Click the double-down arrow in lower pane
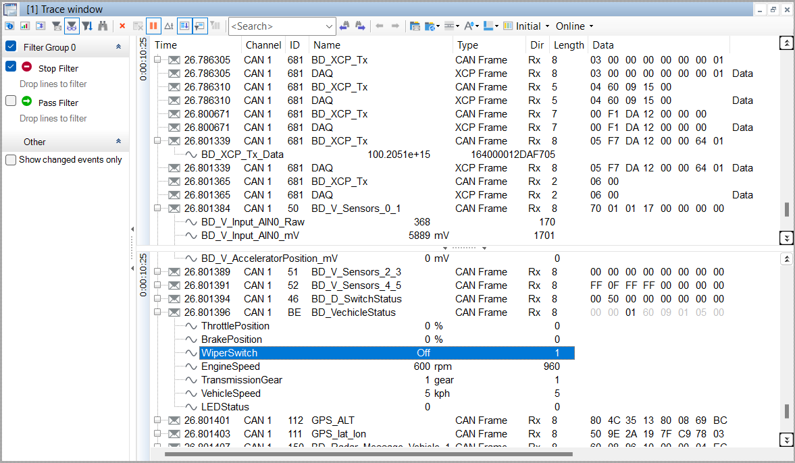Viewport: 795px width, 463px height. click(x=786, y=438)
